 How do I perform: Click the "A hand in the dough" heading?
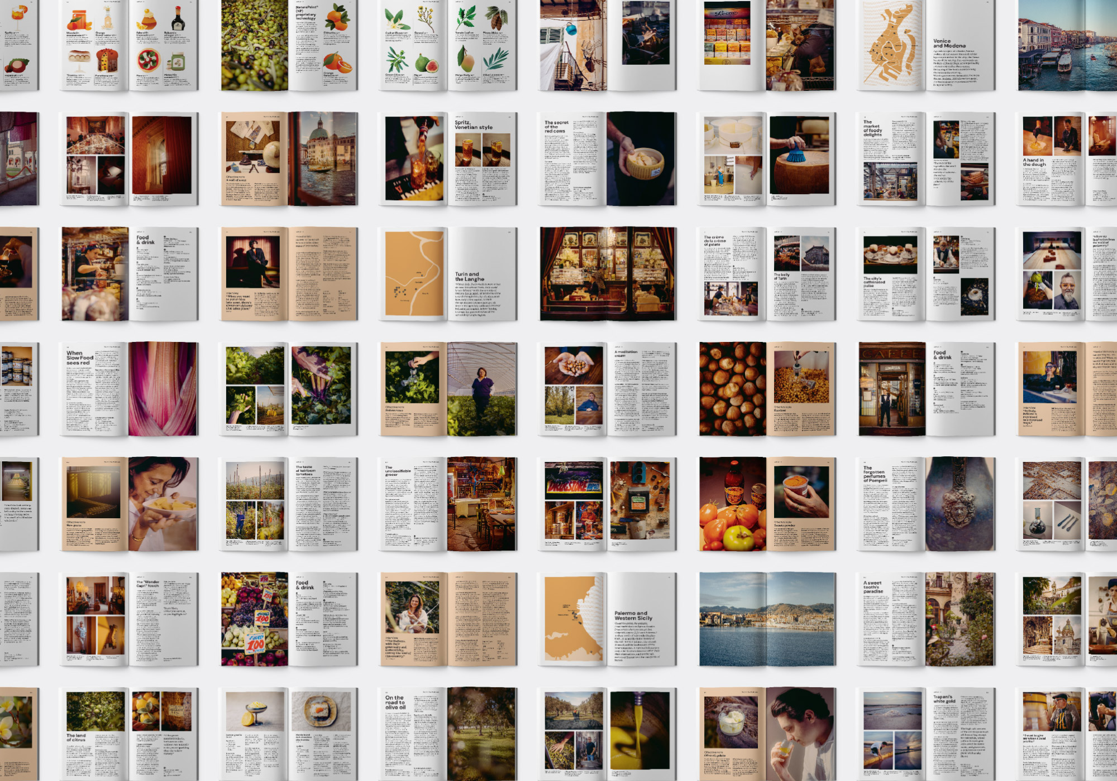(1034, 162)
